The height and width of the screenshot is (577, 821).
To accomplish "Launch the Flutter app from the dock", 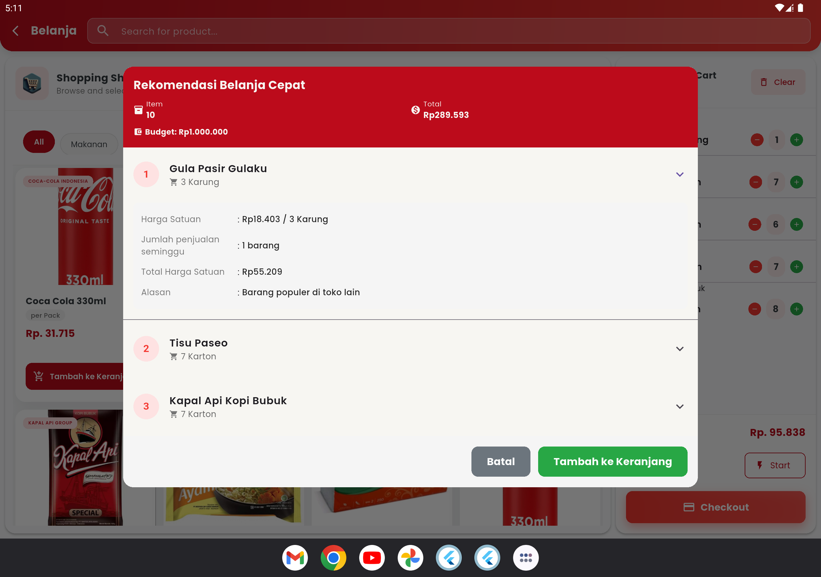I will coord(449,557).
